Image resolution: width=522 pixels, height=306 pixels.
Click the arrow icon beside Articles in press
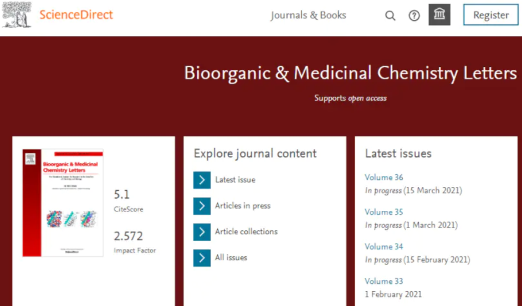point(202,206)
